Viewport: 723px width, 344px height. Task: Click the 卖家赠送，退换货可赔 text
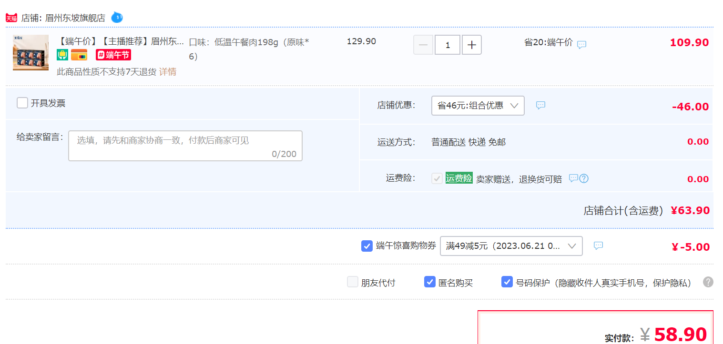[519, 179]
